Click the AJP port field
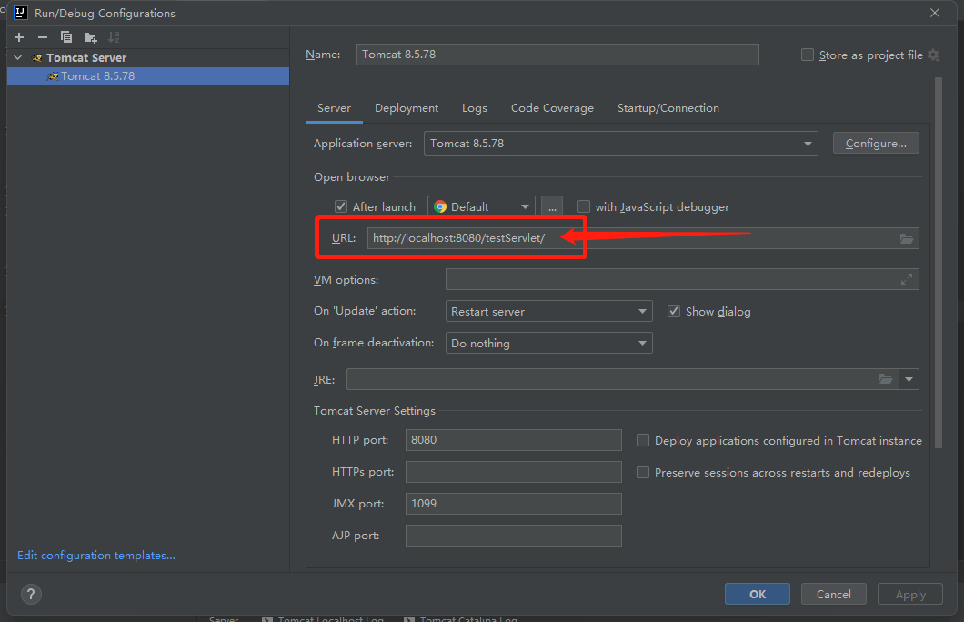Viewport: 964px width, 622px height. coord(513,536)
